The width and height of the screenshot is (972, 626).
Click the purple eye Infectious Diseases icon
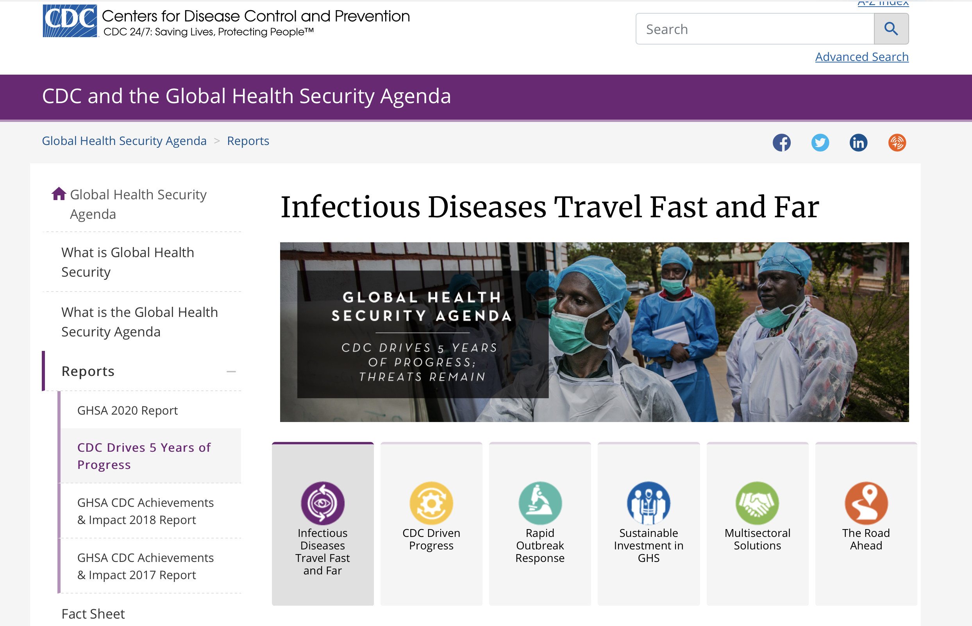(x=323, y=503)
